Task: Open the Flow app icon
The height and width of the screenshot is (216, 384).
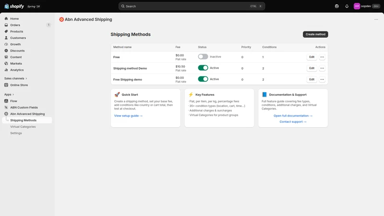Action: click(6, 101)
